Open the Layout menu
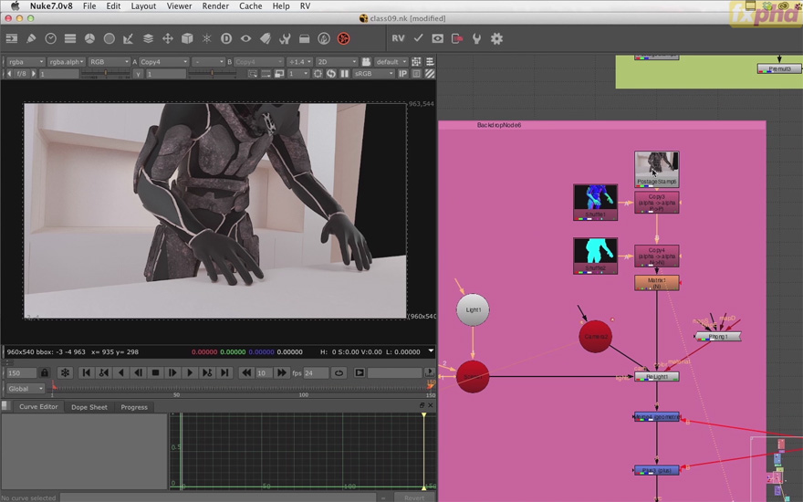 (x=143, y=6)
